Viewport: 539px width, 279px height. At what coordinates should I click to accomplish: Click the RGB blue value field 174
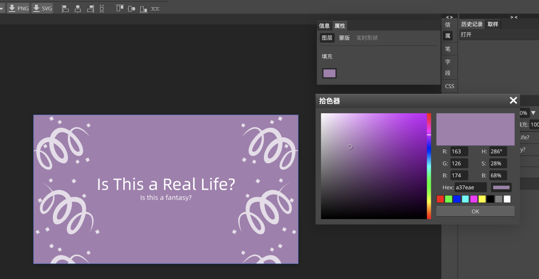tap(459, 176)
